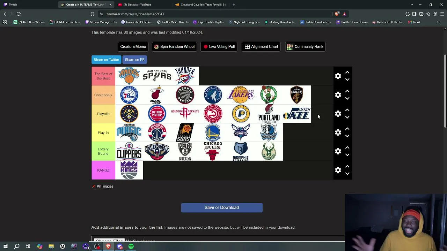This screenshot has height=251, width=447.
Task: Click the Orlando Magic logo
Action: coord(129,132)
